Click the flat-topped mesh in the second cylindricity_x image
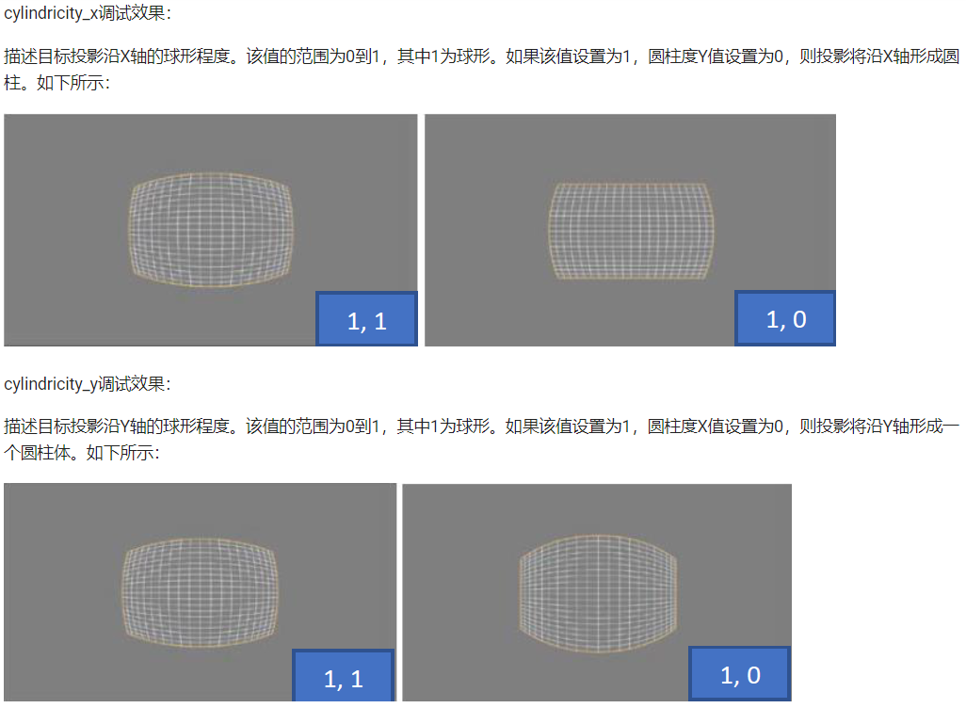 [630, 230]
